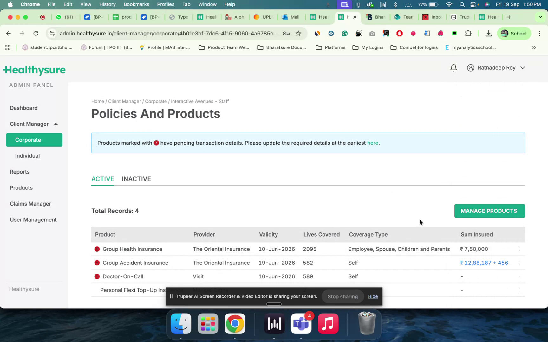Collapse the Client Manager sidebar section
The width and height of the screenshot is (548, 342).
(x=56, y=124)
